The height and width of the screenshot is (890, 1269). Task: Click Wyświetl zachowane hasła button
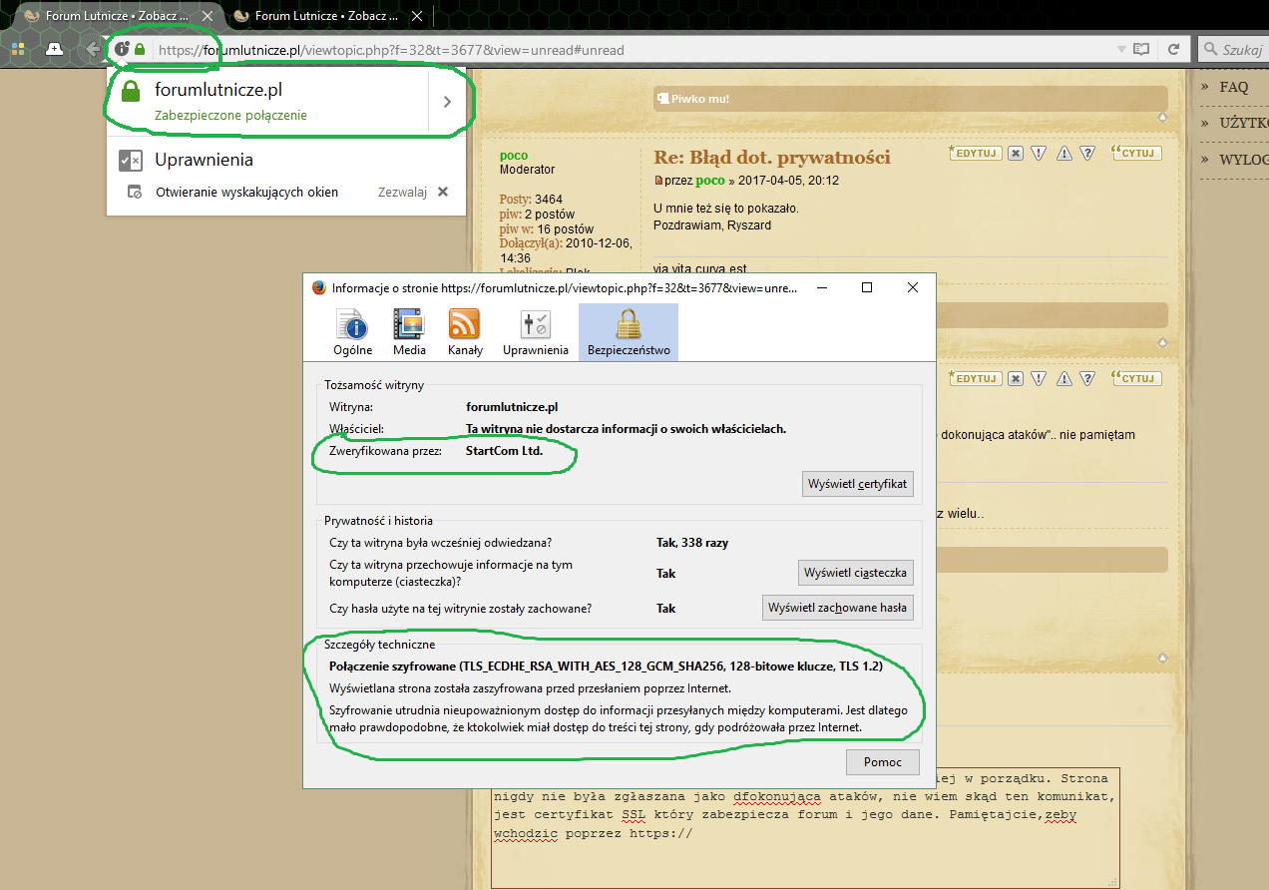[x=838, y=607]
